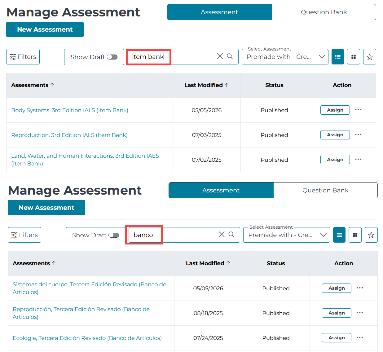
Task: Click the magnifier icon beside 'item bank' search
Action: click(230, 56)
